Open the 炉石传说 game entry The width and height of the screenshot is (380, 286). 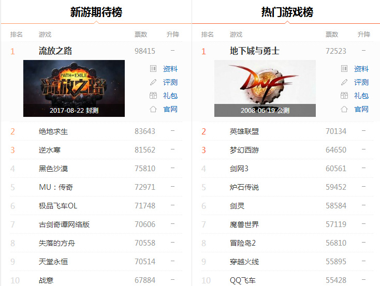[x=244, y=187]
